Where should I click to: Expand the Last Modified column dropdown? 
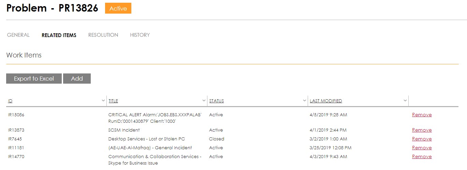405,100
